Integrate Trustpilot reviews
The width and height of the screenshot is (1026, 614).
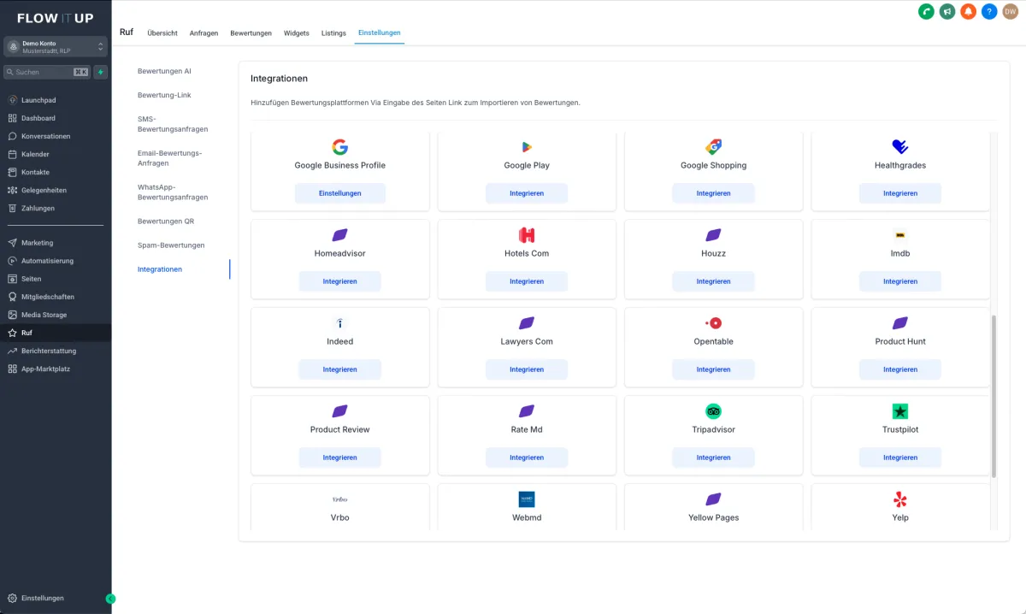tap(900, 458)
